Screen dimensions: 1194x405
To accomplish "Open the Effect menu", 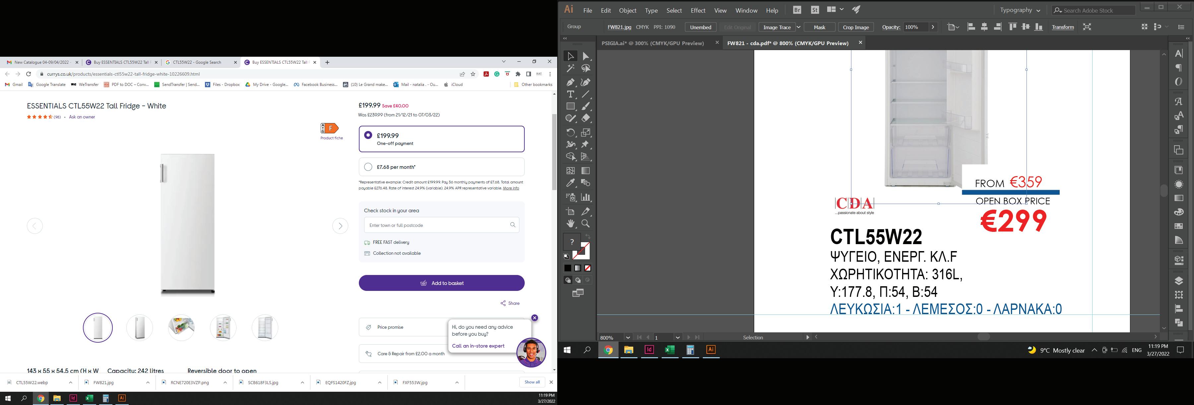I will click(x=697, y=10).
